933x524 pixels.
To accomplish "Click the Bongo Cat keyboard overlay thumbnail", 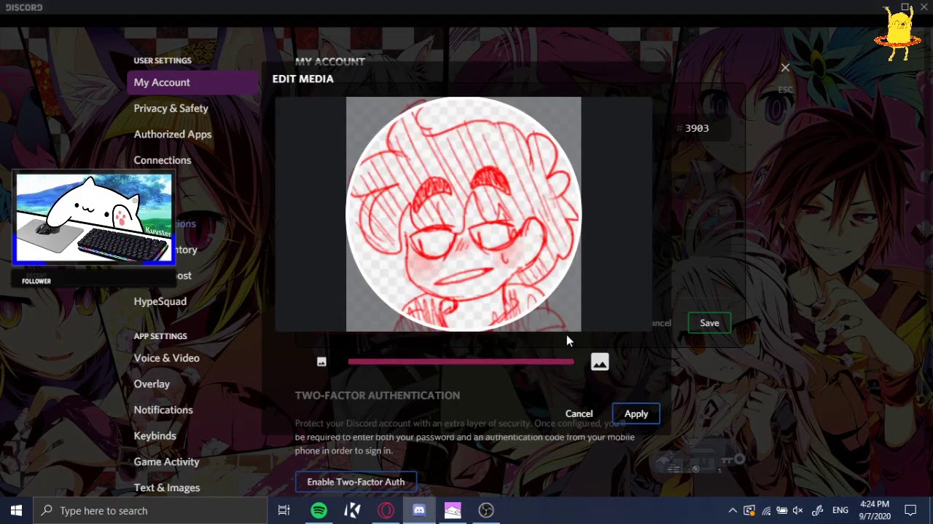I will (93, 218).
